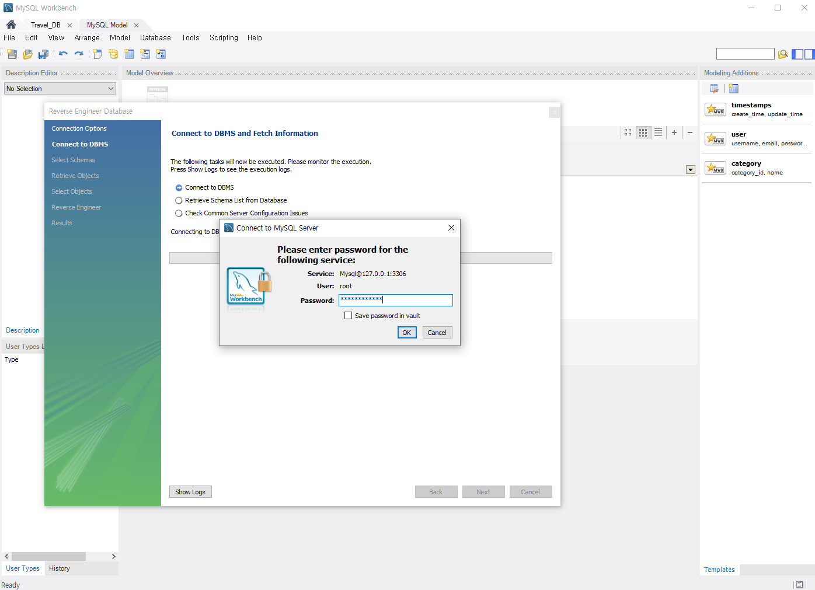Select the user template icon
Screen dimensions: 815x590
[715, 138]
